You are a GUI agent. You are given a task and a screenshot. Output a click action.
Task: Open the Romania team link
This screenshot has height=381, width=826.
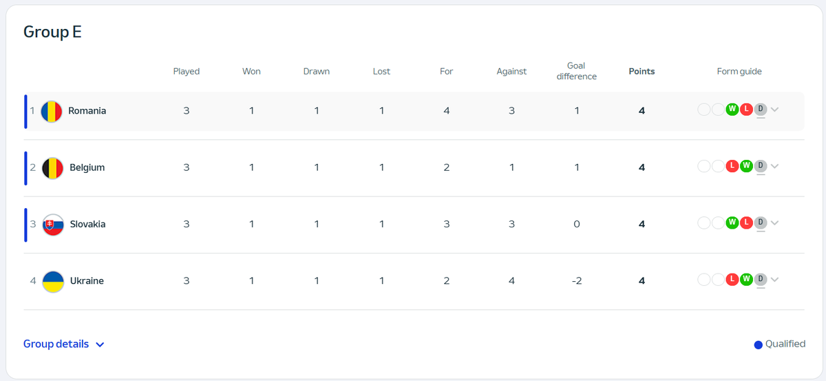pos(87,111)
